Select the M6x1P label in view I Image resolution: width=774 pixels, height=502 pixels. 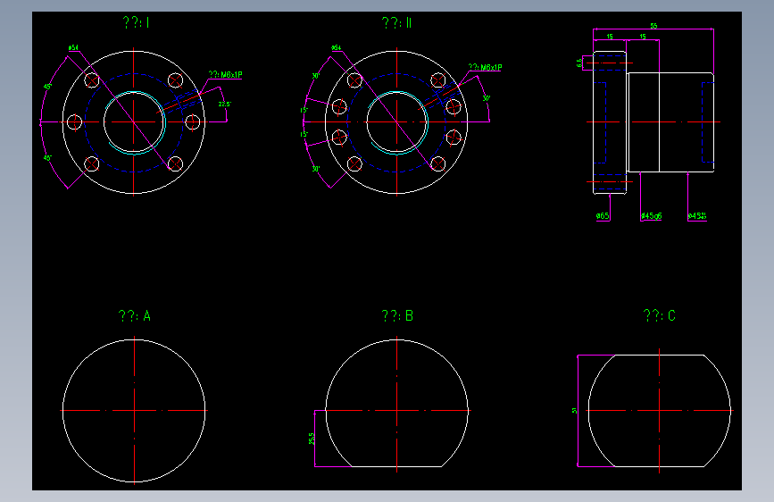(x=225, y=75)
